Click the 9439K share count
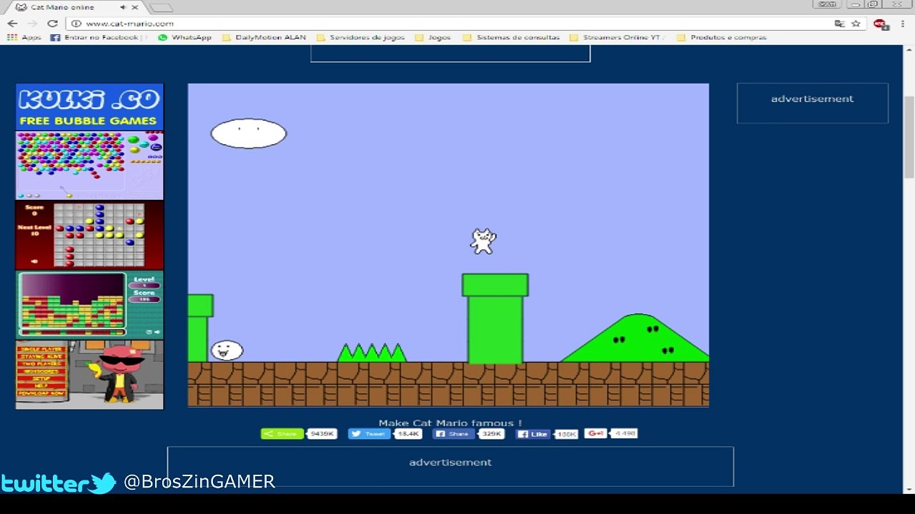This screenshot has height=514, width=915. pyautogui.click(x=322, y=434)
